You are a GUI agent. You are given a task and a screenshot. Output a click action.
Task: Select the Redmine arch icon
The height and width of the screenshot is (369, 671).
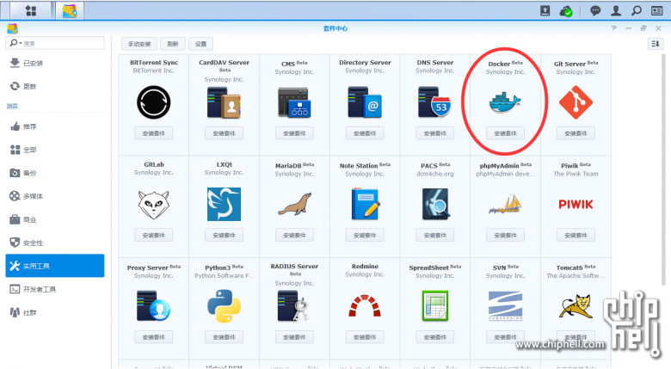click(365, 306)
